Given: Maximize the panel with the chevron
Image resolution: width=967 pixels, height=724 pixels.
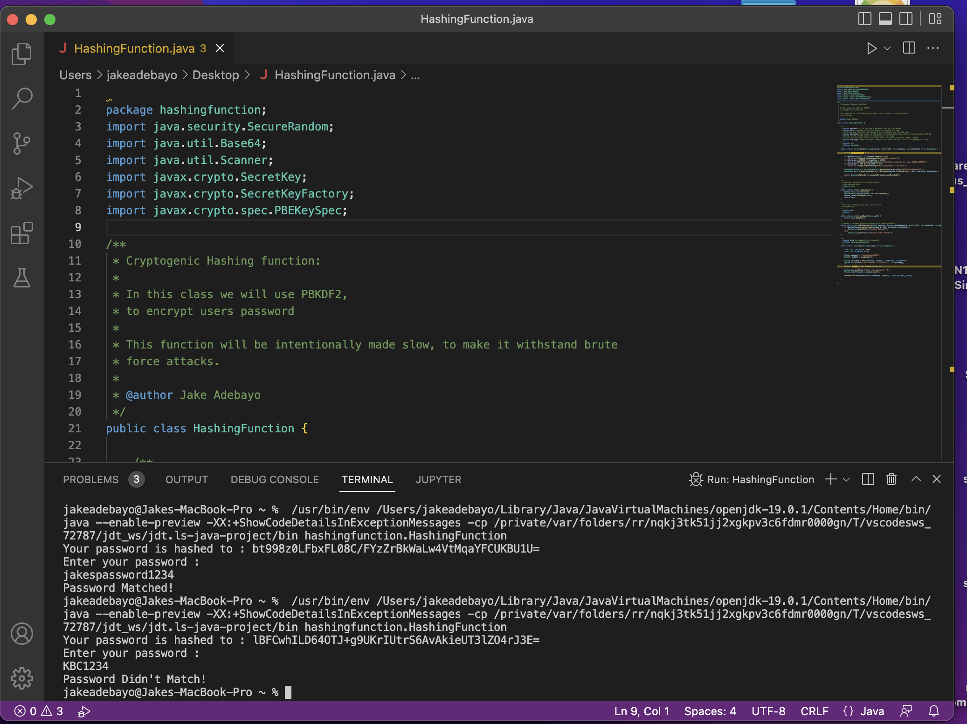Looking at the screenshot, I should 916,479.
